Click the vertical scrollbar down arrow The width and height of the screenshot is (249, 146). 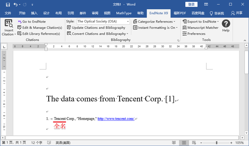[x=246, y=133]
